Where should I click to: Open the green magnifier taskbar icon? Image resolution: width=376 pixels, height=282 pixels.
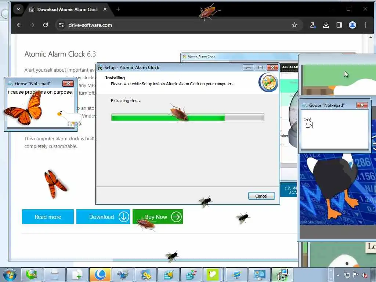(x=32, y=275)
